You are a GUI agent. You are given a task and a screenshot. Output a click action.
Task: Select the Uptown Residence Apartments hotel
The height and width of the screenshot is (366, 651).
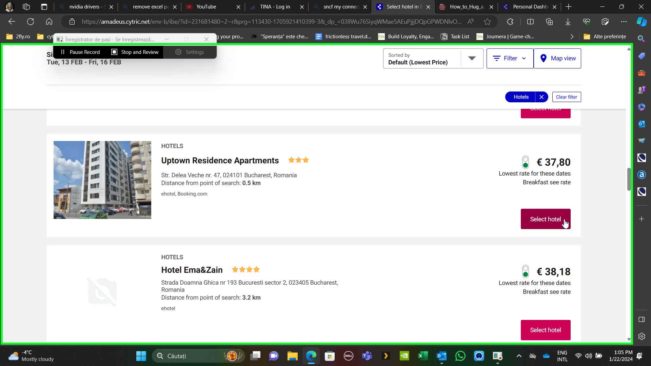546,219
